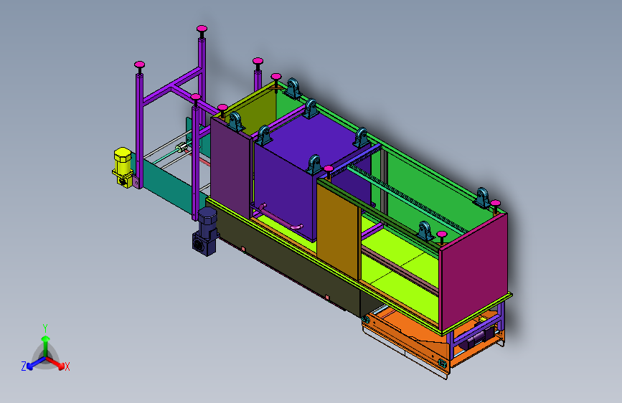The width and height of the screenshot is (622, 403).
Task: Select the ochre brown front panel
Action: 338,229
